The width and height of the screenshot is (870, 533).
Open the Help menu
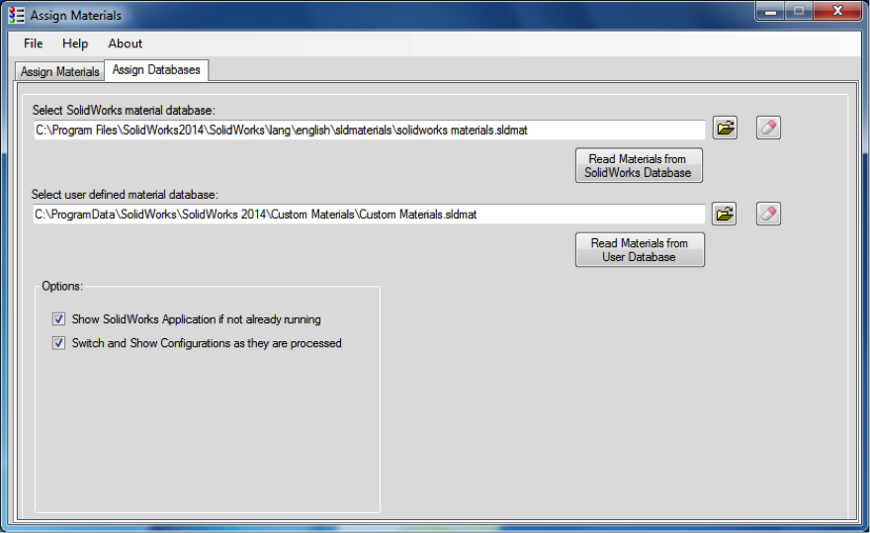coord(75,44)
